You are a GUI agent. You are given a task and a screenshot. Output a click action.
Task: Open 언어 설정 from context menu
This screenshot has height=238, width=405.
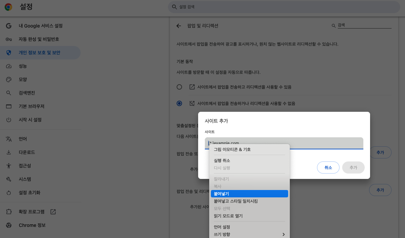pos(249,227)
